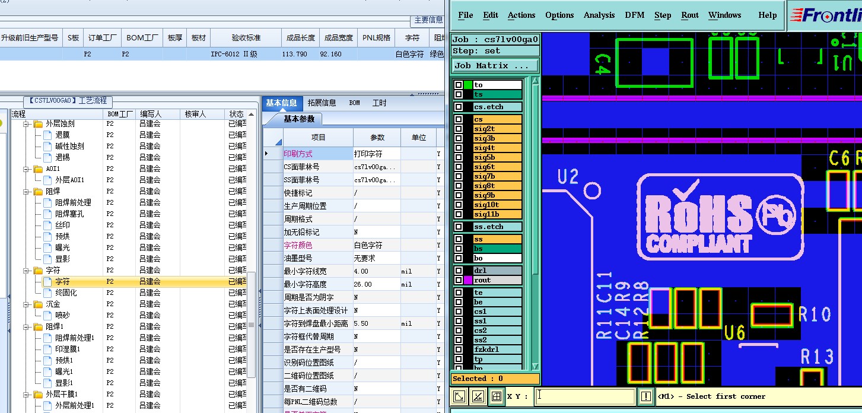Toggle the 'fzkdrl' layer checkbox

459,350
